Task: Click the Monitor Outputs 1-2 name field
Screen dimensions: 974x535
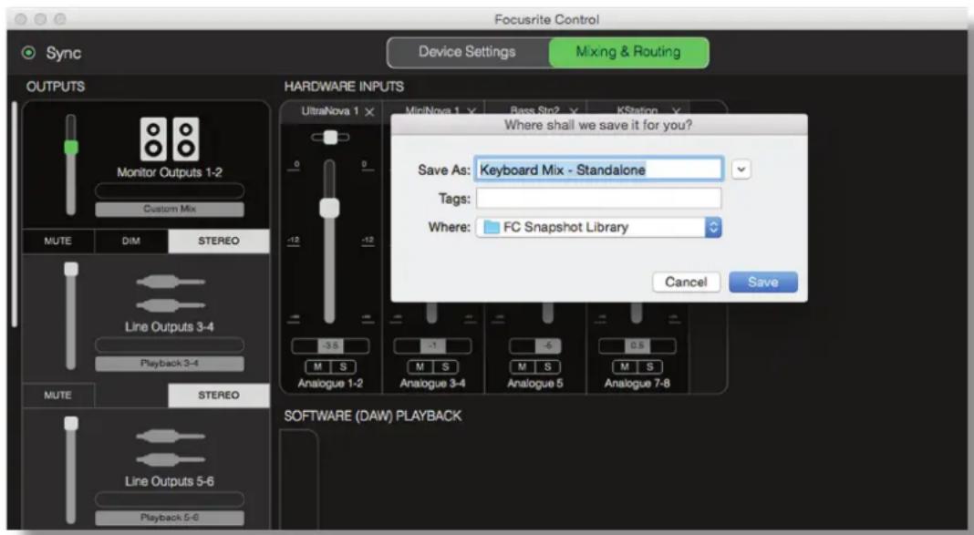Action: pos(170,190)
